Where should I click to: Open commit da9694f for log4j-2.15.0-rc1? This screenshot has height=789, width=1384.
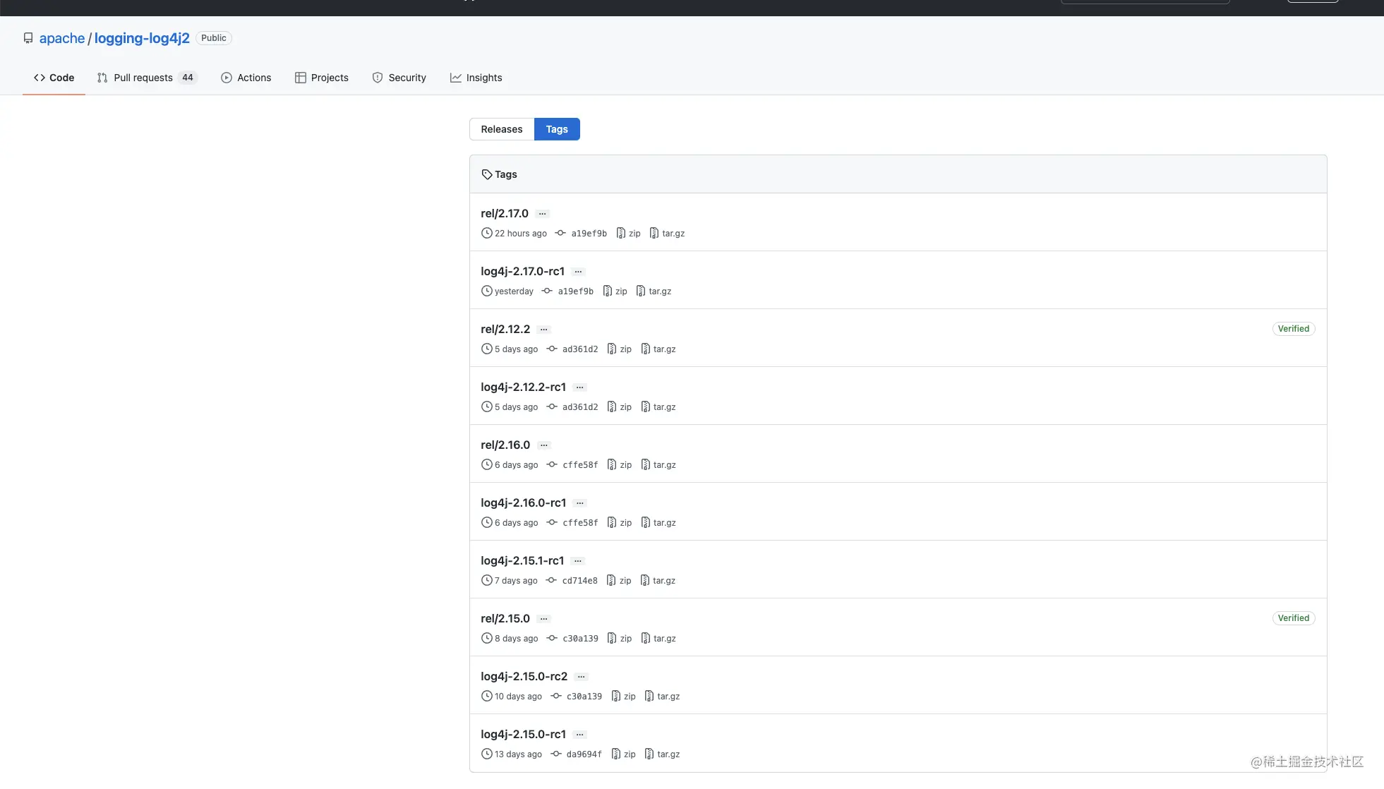coord(584,754)
